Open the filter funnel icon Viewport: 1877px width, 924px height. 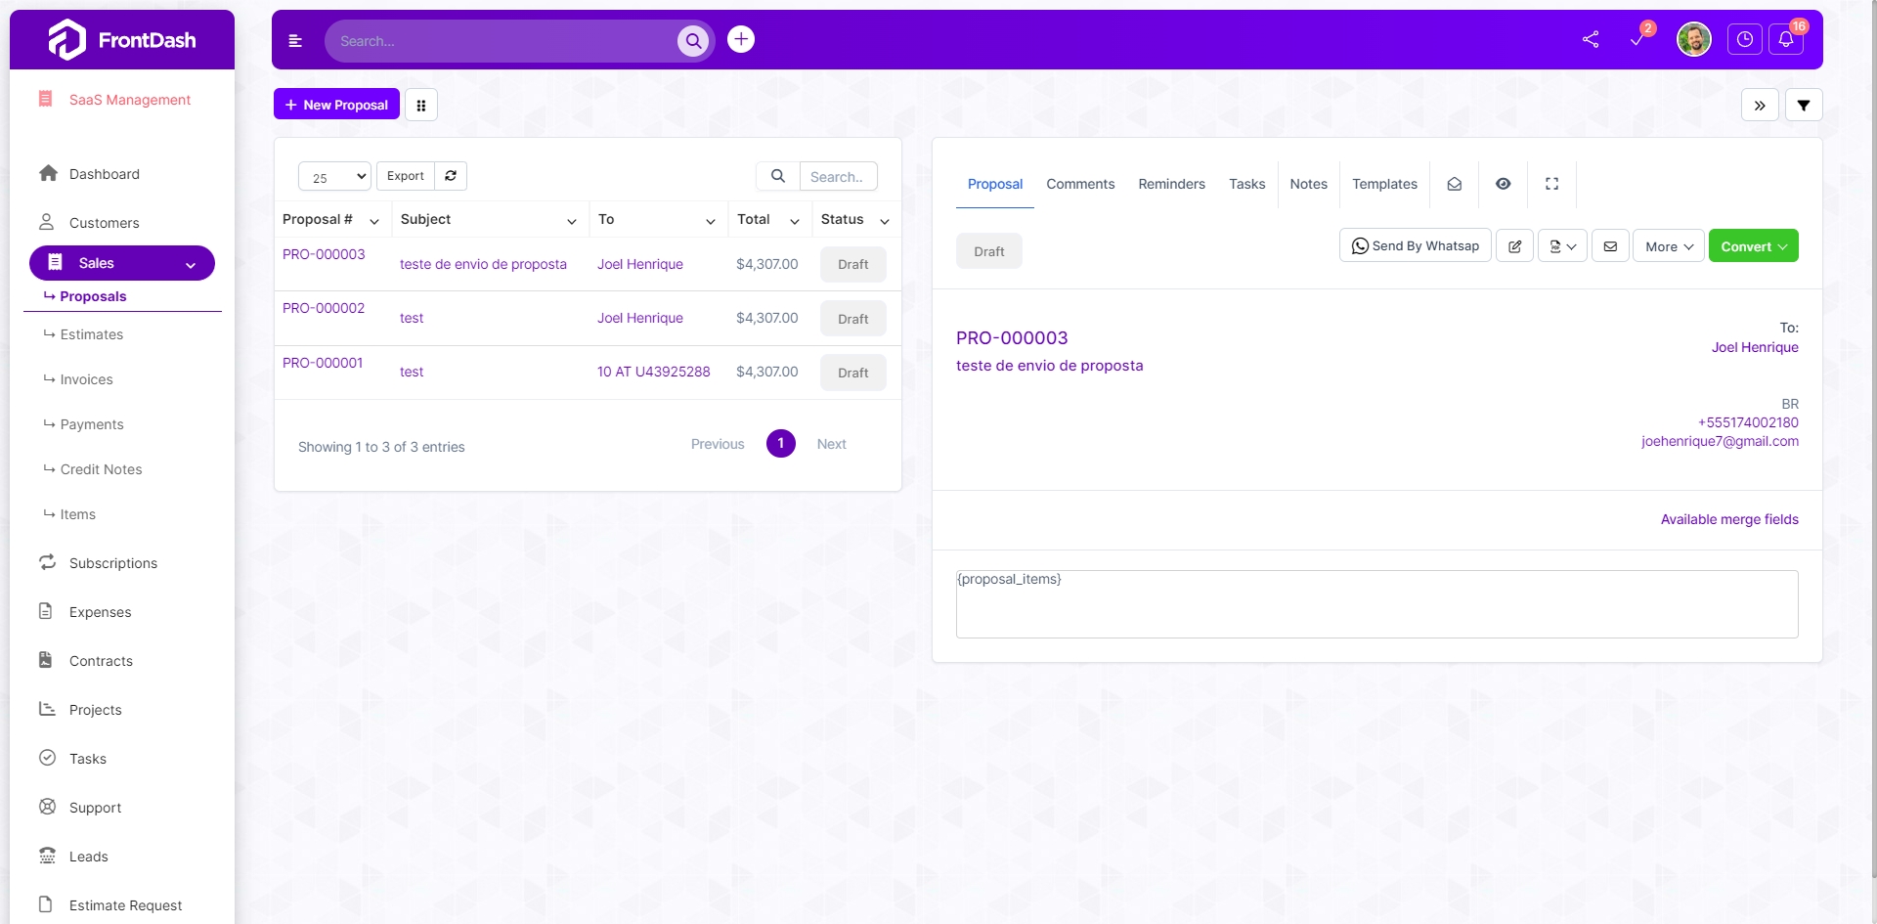(1804, 105)
